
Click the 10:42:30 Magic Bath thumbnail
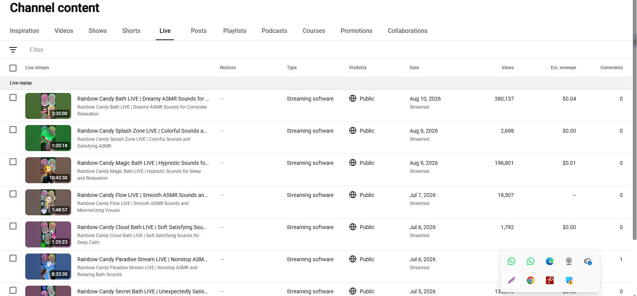48,170
